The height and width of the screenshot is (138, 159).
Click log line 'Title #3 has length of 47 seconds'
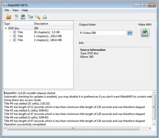click(74, 114)
